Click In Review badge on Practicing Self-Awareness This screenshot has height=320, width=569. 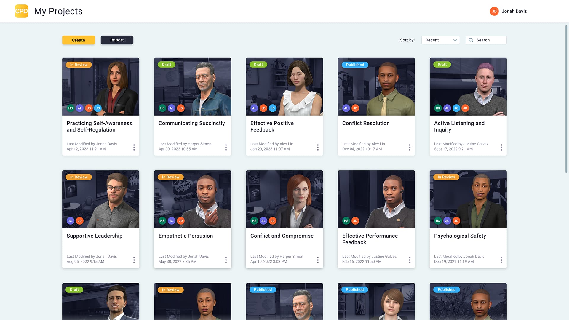pyautogui.click(x=79, y=65)
